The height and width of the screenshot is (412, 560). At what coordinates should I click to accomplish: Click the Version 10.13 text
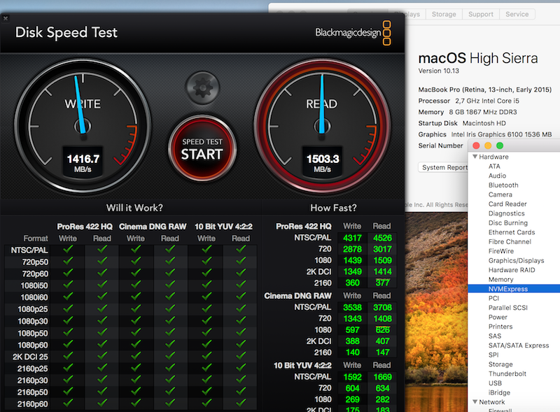pyautogui.click(x=439, y=71)
